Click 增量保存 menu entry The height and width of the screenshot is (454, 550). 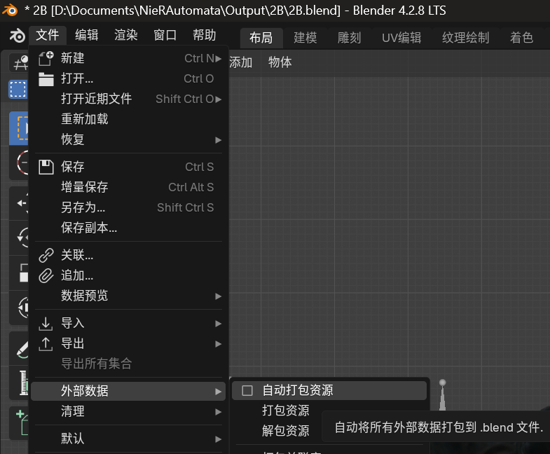click(x=84, y=187)
